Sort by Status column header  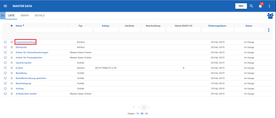[249, 26]
